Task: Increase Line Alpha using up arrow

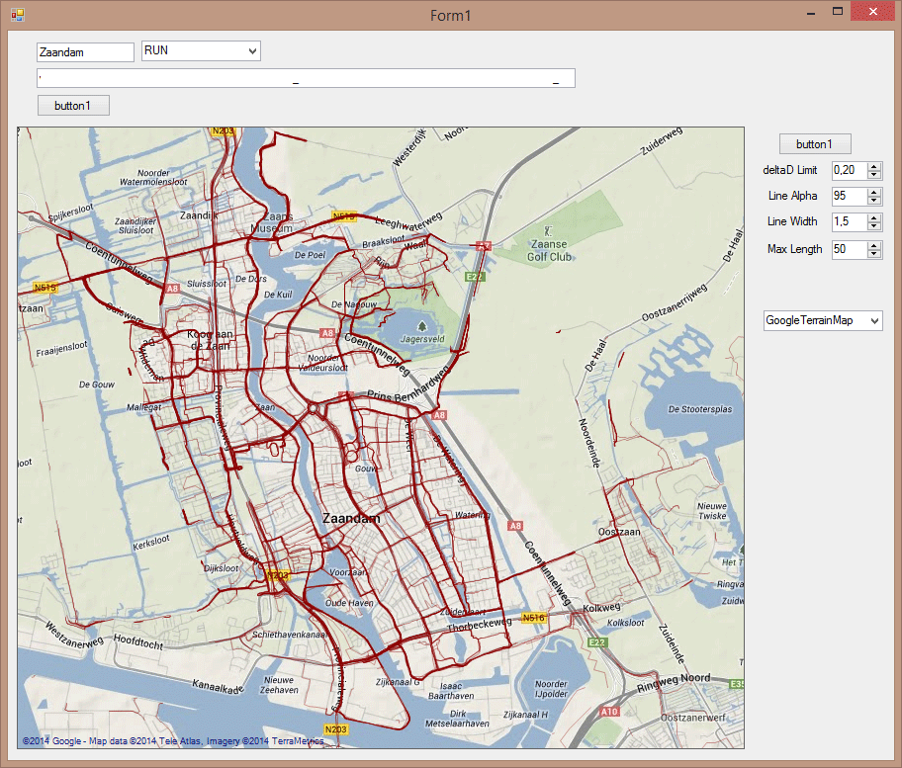Action: pyautogui.click(x=873, y=192)
